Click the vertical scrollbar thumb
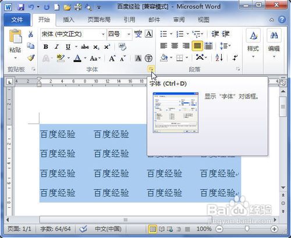Image resolution: width=291 pixels, height=238 pixels. [283, 107]
